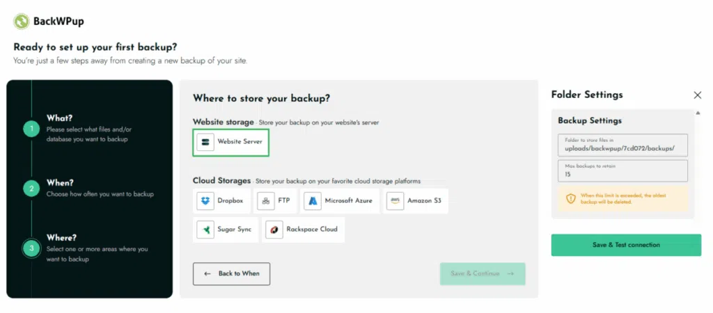The image size is (713, 313).
Task: Open the Where? step heading
Action: click(61, 238)
